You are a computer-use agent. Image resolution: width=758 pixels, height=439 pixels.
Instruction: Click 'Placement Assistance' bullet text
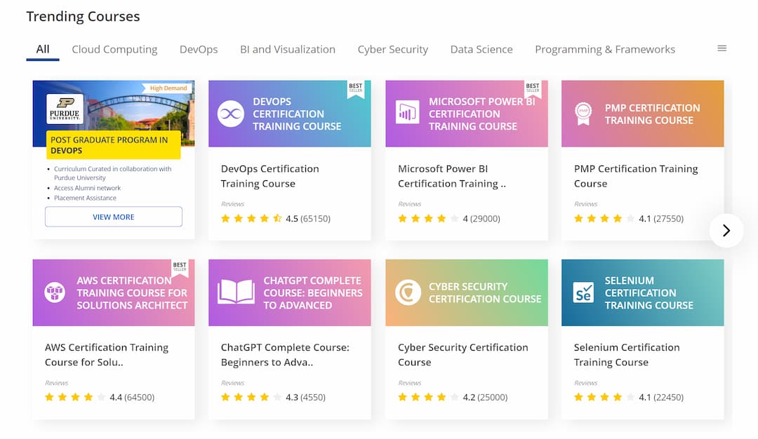(x=85, y=198)
